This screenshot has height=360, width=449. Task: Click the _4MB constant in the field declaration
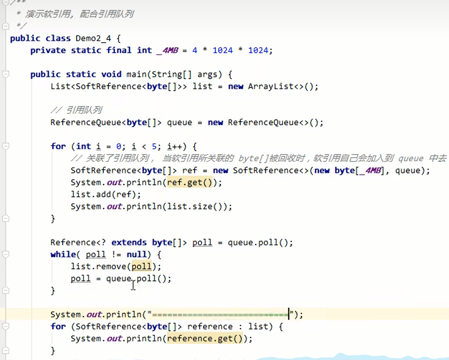point(167,50)
